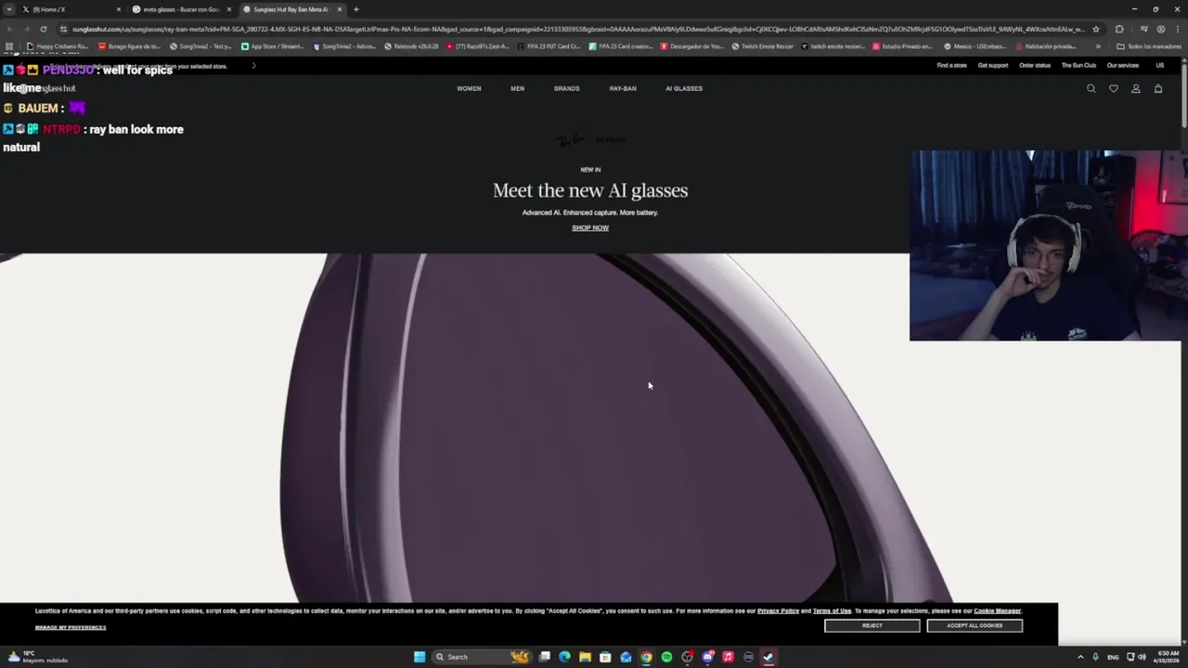Open the FIFA 23 Card creator bookmark
Screen dimensions: 1188x668
point(621,46)
